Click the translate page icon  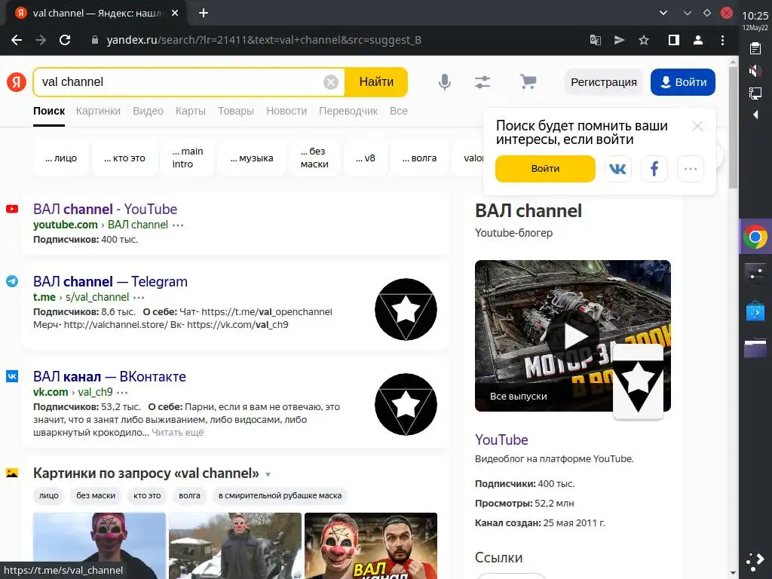pos(596,40)
